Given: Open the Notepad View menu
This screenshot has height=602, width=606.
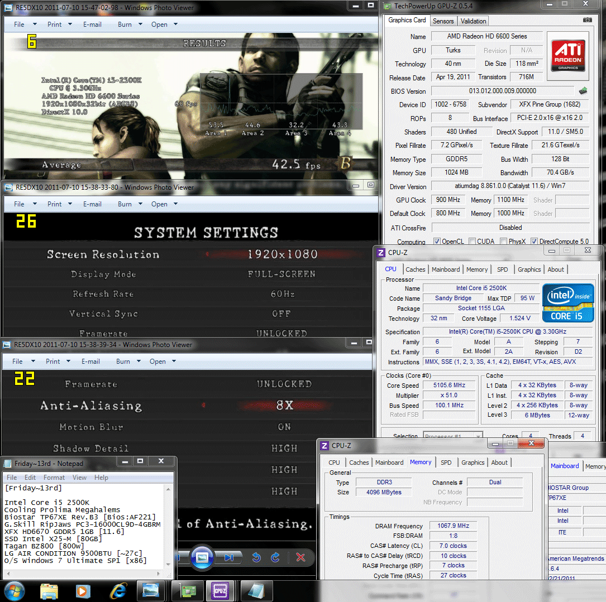Looking at the screenshot, I should pos(79,478).
